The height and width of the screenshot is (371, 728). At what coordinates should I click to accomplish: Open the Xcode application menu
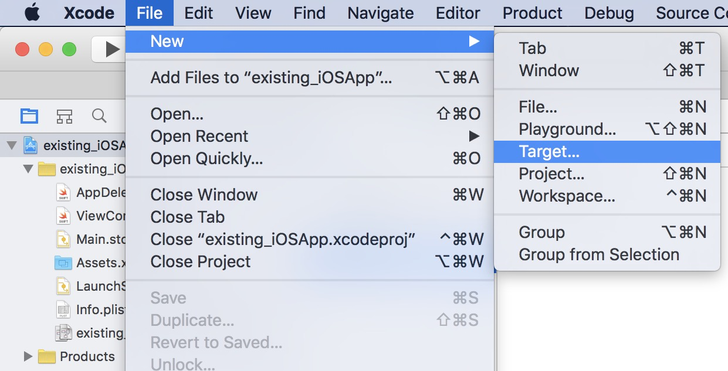89,13
